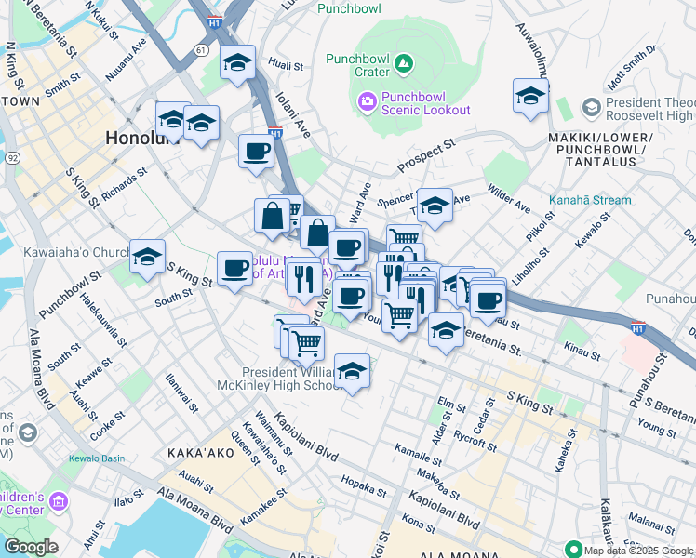
Task: Click the Kawaiaha'o Church label
Action: (76, 252)
